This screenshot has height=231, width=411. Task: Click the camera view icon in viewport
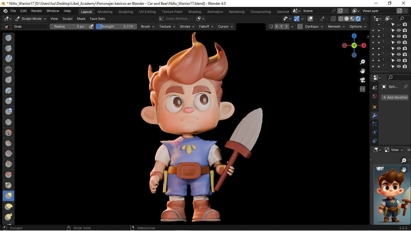point(363,80)
